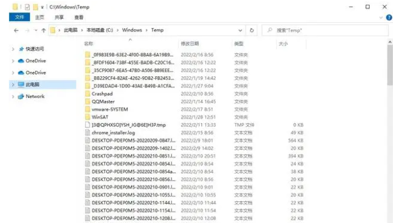Open the Help question mark icon

389,18
